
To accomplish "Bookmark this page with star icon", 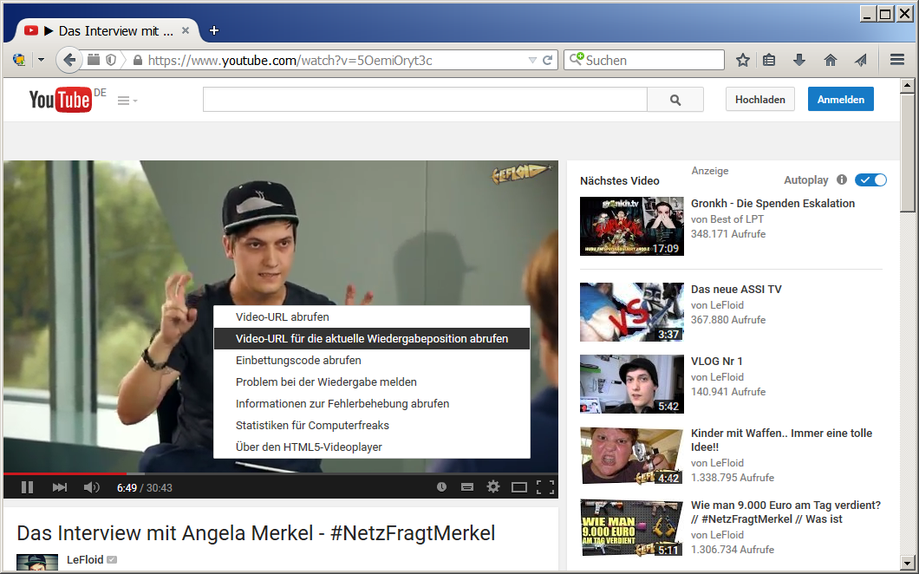I will (743, 60).
